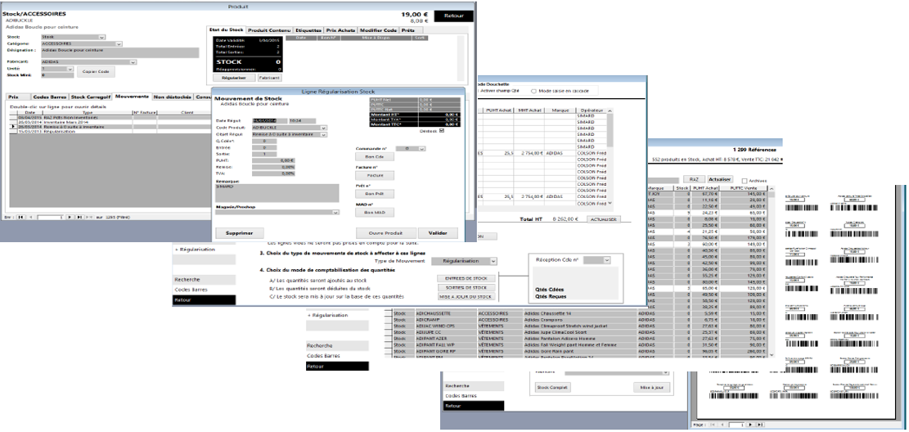Expand the Objet Régul combo box
This screenshot has height=432, width=909.
tap(323, 134)
